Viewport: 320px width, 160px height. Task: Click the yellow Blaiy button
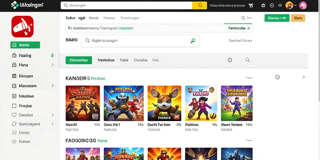298,18
